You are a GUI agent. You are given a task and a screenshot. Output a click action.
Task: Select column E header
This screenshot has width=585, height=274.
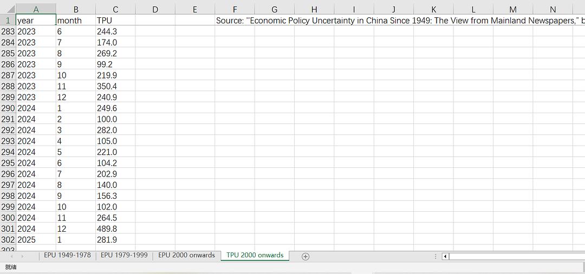195,10
